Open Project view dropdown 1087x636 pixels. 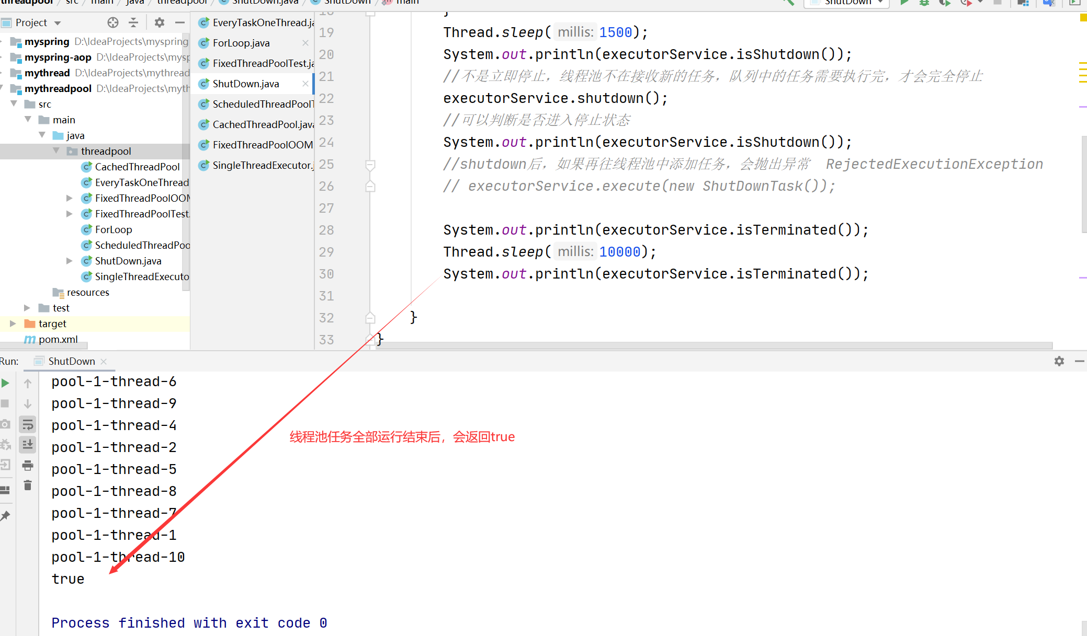[x=58, y=23]
